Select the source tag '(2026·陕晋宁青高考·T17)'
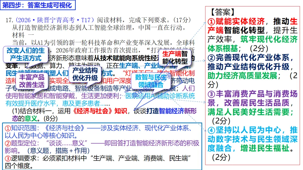The image size is (303, 170). pyautogui.click(x=55, y=20)
